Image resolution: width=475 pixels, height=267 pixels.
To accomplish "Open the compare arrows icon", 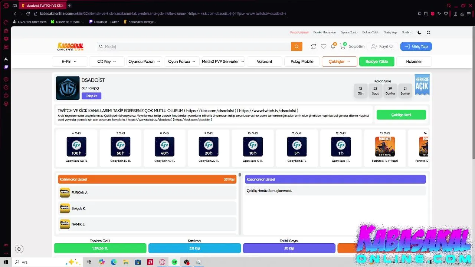I will click(x=314, y=46).
